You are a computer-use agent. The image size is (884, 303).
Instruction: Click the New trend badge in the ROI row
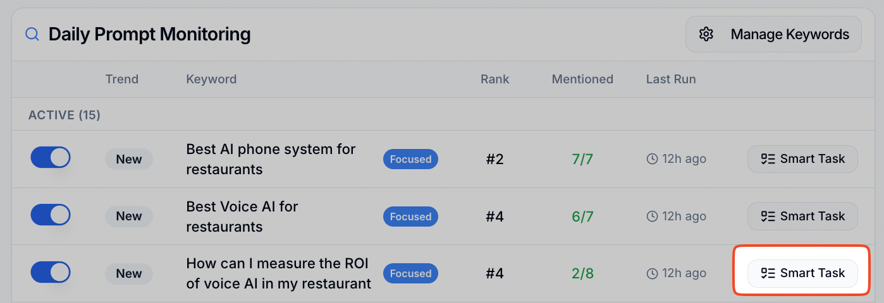pos(129,273)
